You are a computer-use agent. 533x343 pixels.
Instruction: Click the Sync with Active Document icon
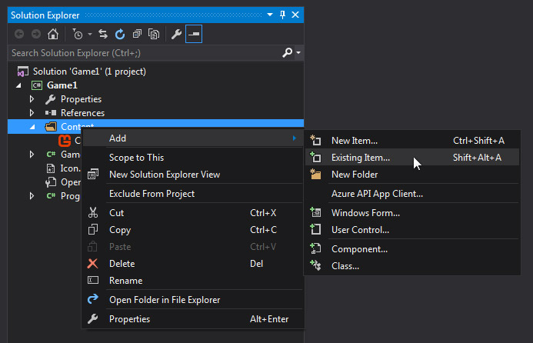(x=102, y=35)
